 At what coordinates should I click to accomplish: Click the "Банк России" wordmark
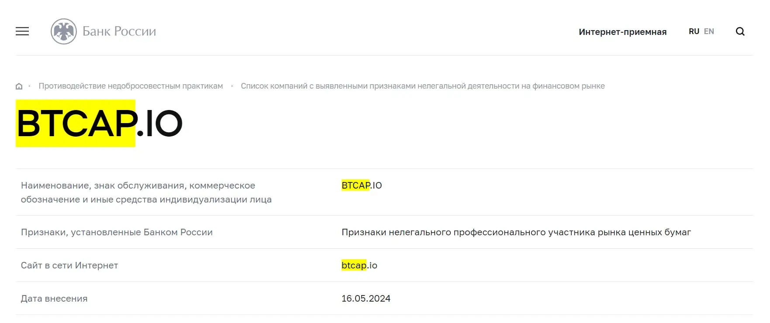(x=119, y=31)
